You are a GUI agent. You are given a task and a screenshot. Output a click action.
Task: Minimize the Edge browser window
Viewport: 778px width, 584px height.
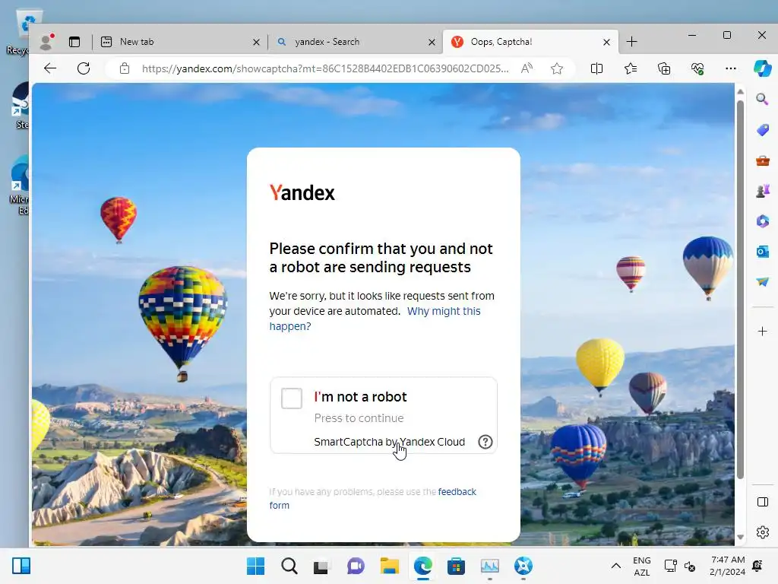692,35
